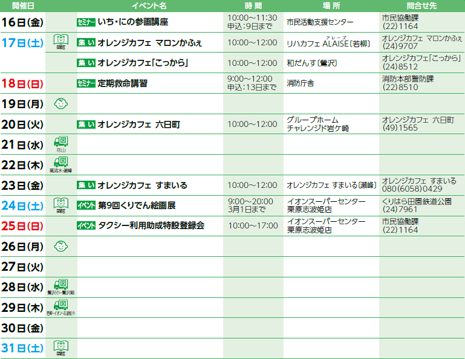Select the mobile library truck icon on 21日(水)

(61, 144)
